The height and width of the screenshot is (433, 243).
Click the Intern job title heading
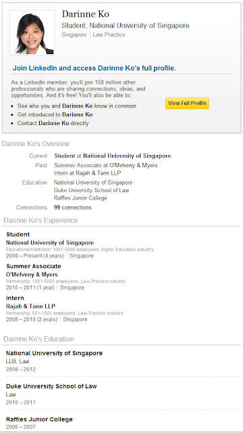pos(15,298)
